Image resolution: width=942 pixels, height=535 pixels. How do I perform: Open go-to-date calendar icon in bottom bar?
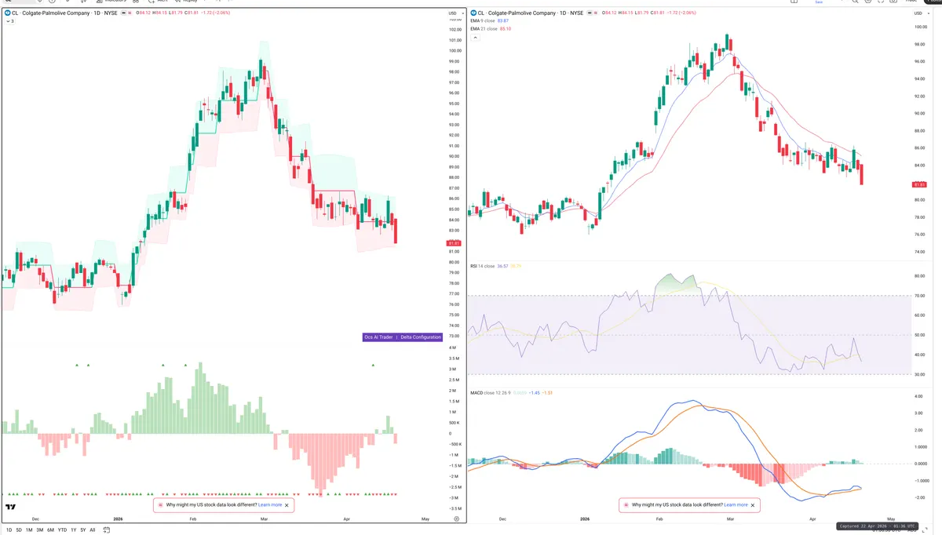pos(105,530)
